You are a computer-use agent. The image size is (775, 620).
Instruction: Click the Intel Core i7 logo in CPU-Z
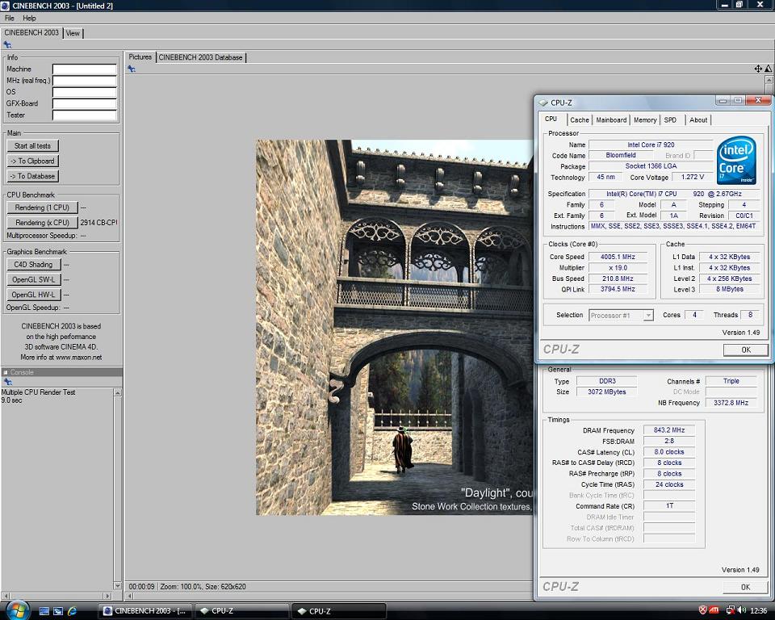pyautogui.click(x=736, y=160)
